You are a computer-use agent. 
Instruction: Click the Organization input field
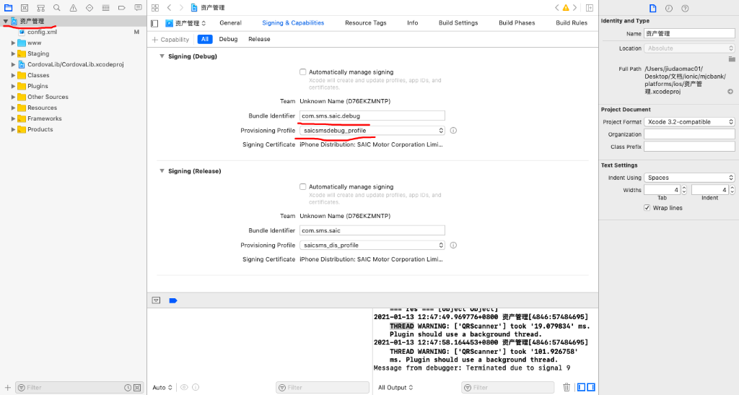(x=689, y=134)
